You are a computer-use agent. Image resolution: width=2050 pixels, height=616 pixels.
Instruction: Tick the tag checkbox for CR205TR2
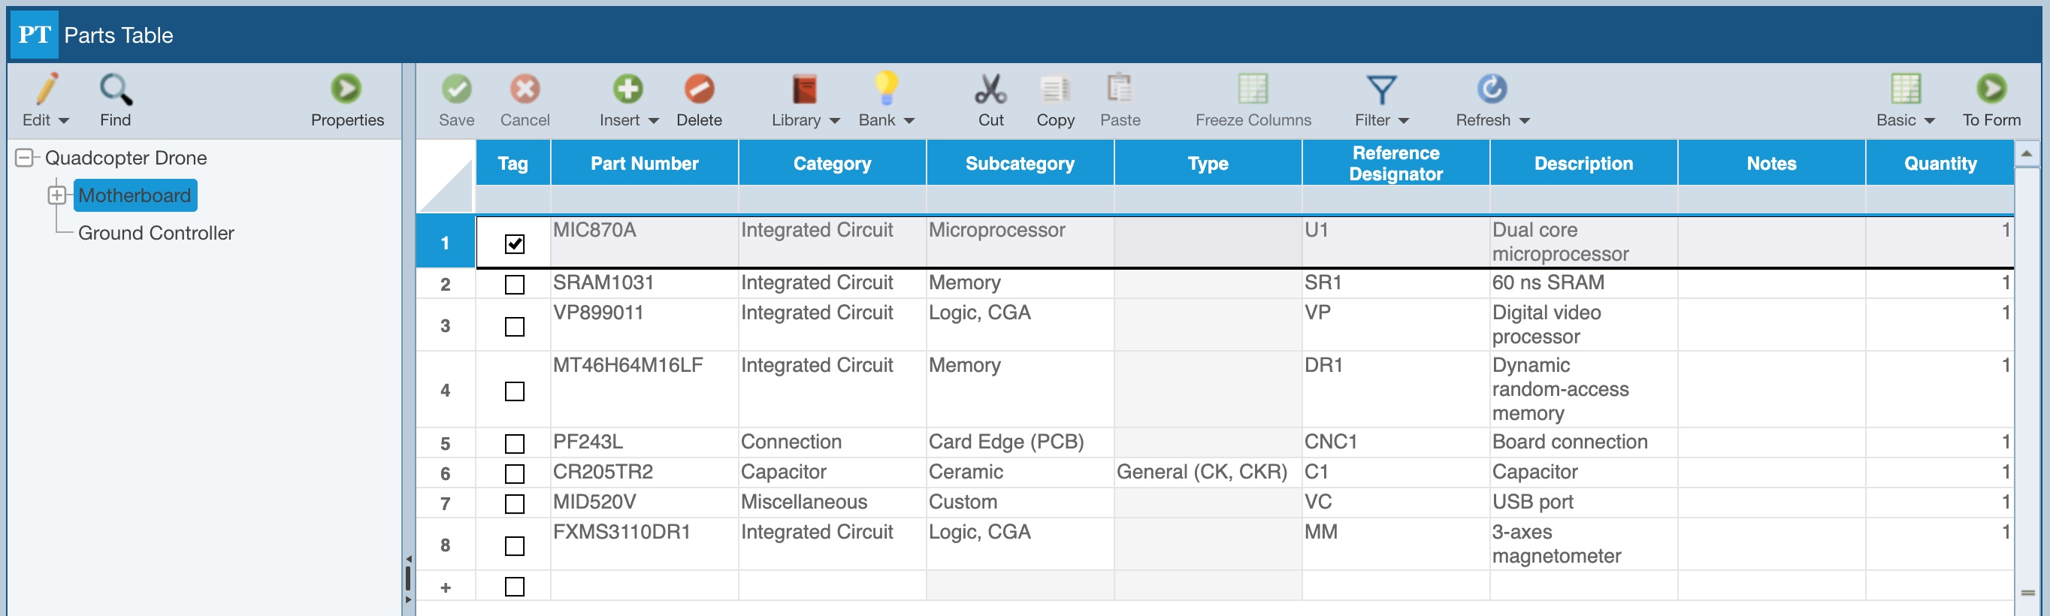[x=515, y=473]
